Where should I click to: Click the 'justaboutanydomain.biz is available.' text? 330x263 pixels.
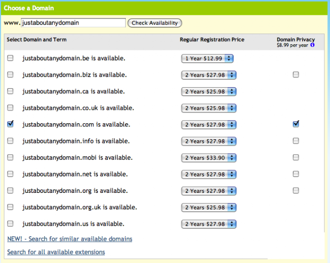pyautogui.click(x=75, y=75)
